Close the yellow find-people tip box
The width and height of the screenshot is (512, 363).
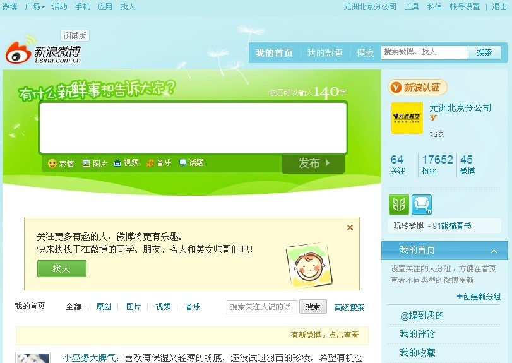[350, 227]
